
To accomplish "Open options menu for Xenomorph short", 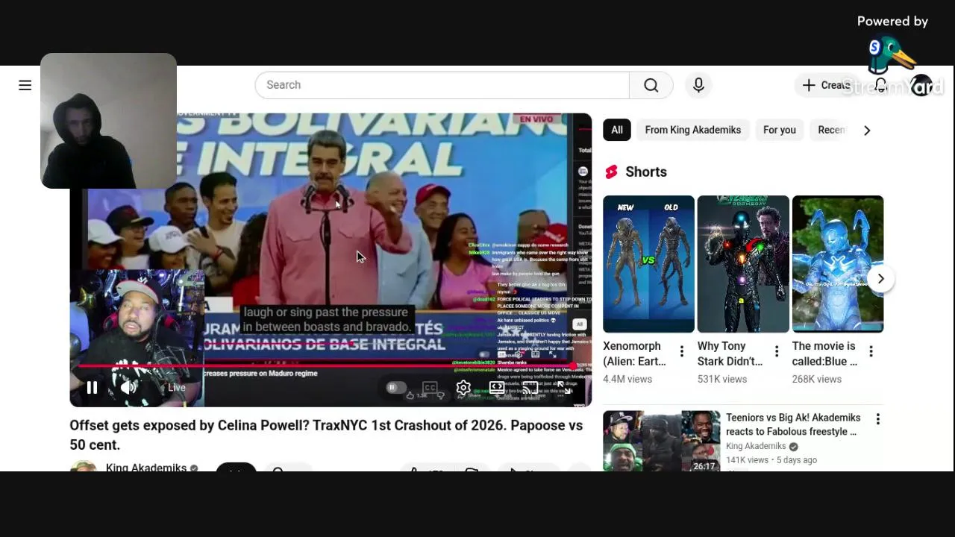I will (681, 351).
